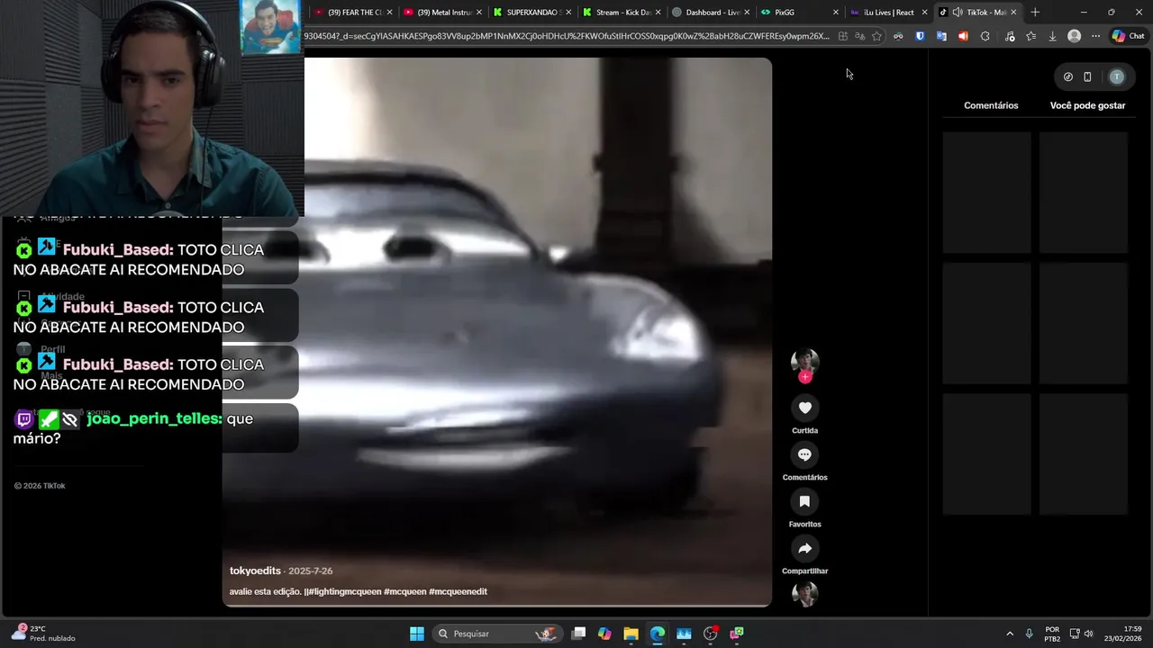Save video with Favoritos bookmark icon
This screenshot has width=1153, height=648.
point(804,501)
